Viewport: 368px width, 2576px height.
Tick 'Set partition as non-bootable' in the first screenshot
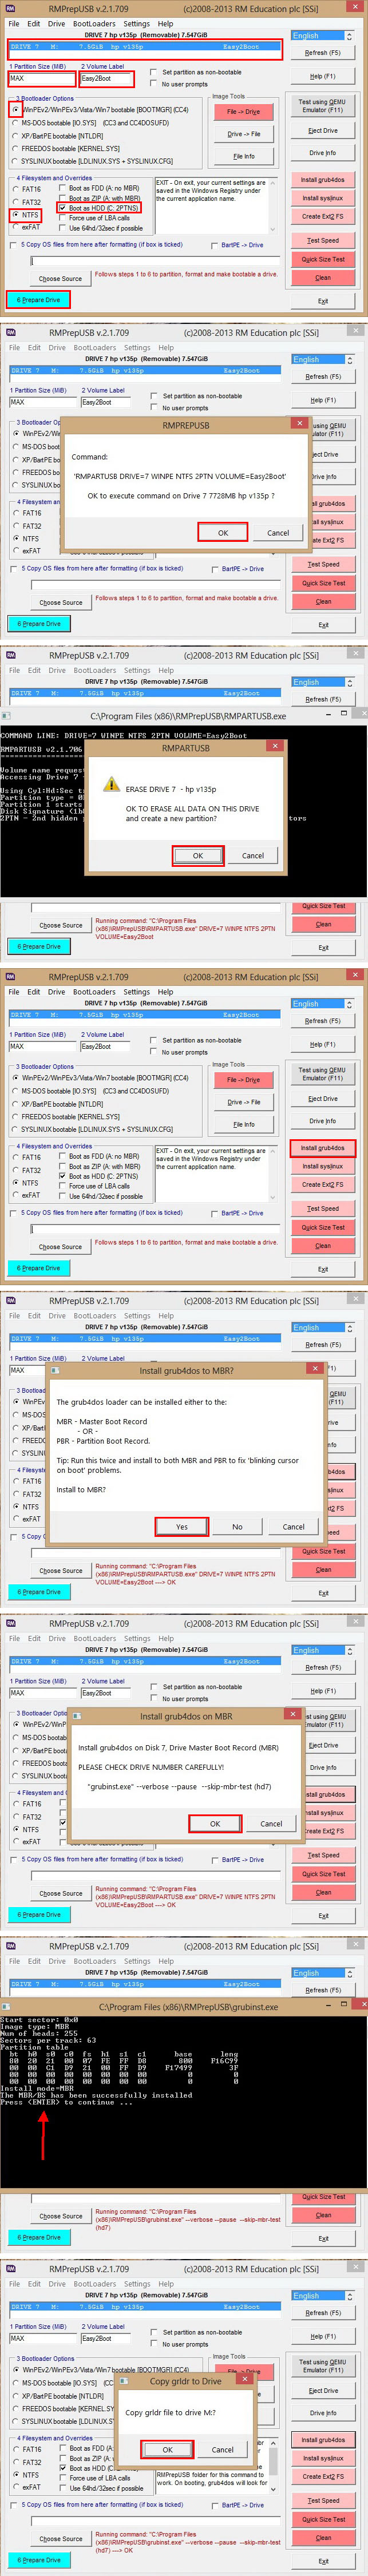tap(153, 72)
